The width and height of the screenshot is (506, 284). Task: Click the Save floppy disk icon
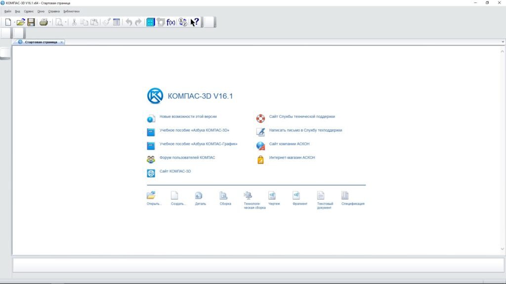31,22
